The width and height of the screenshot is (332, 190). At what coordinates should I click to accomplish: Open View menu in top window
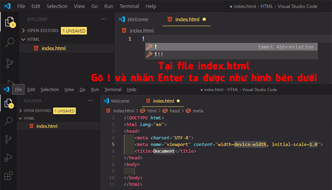coord(79,6)
